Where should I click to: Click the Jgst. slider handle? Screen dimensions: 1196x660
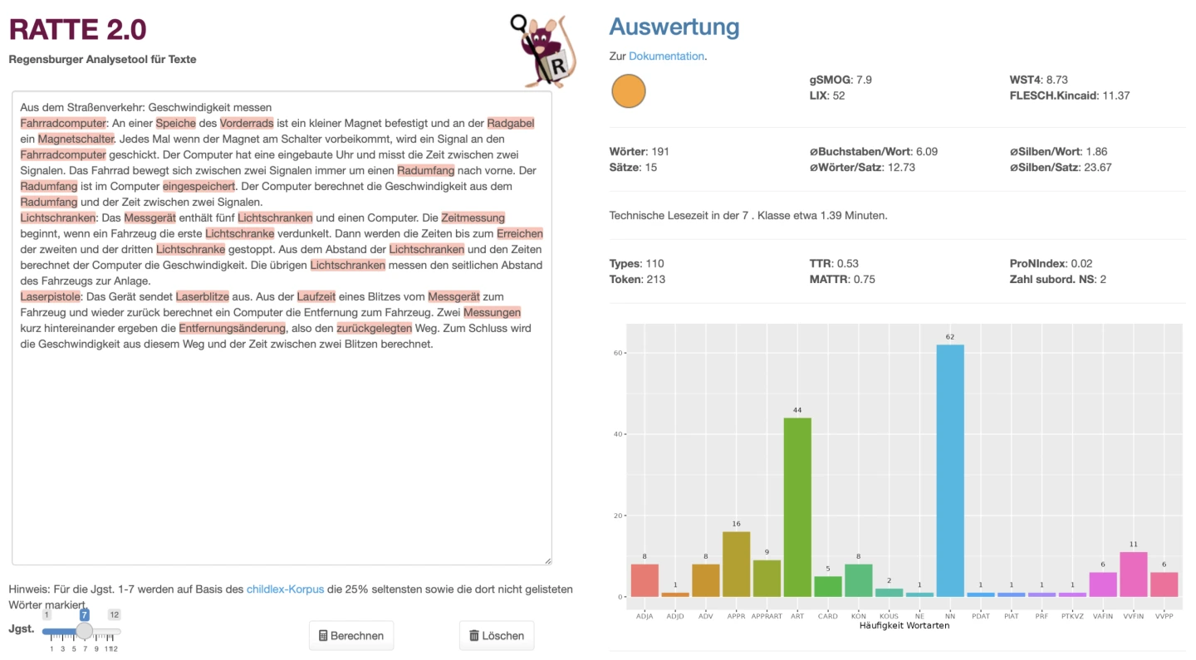(84, 631)
